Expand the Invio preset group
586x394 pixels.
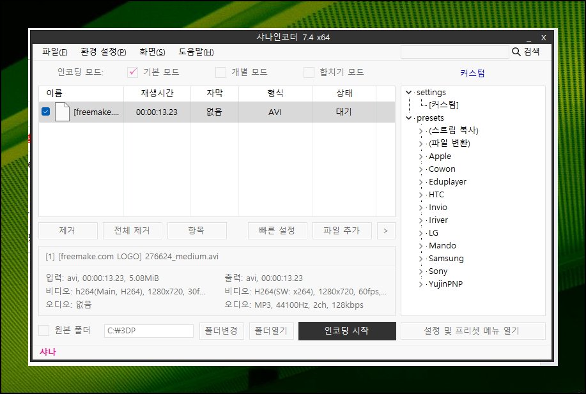[421, 208]
